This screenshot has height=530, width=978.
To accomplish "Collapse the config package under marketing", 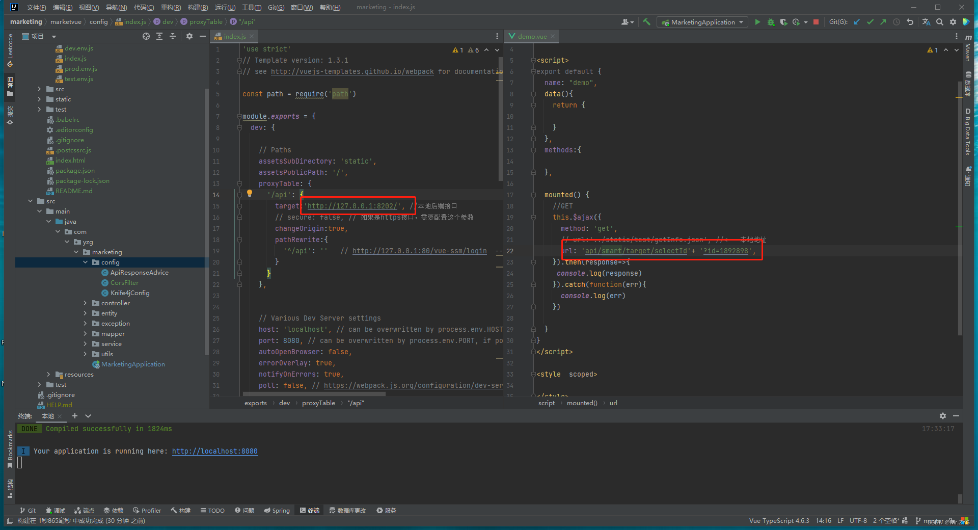I will click(86, 262).
